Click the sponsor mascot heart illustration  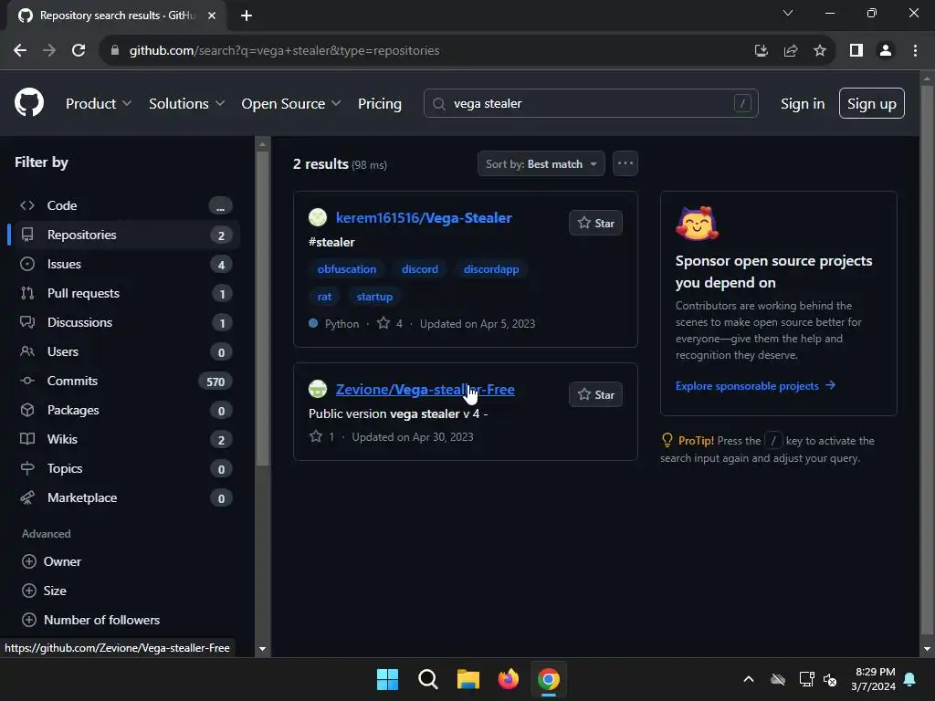tap(697, 224)
